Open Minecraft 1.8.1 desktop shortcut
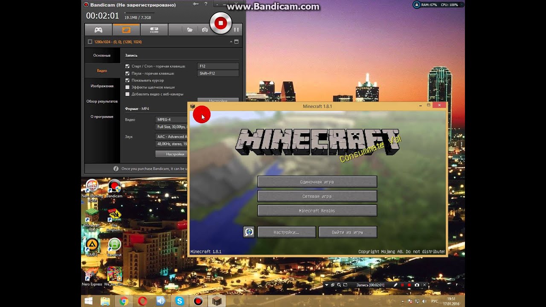 point(92,220)
